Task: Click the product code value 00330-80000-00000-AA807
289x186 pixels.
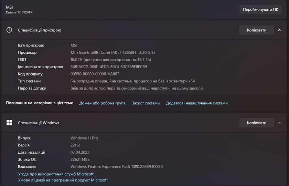Action: click(x=95, y=74)
